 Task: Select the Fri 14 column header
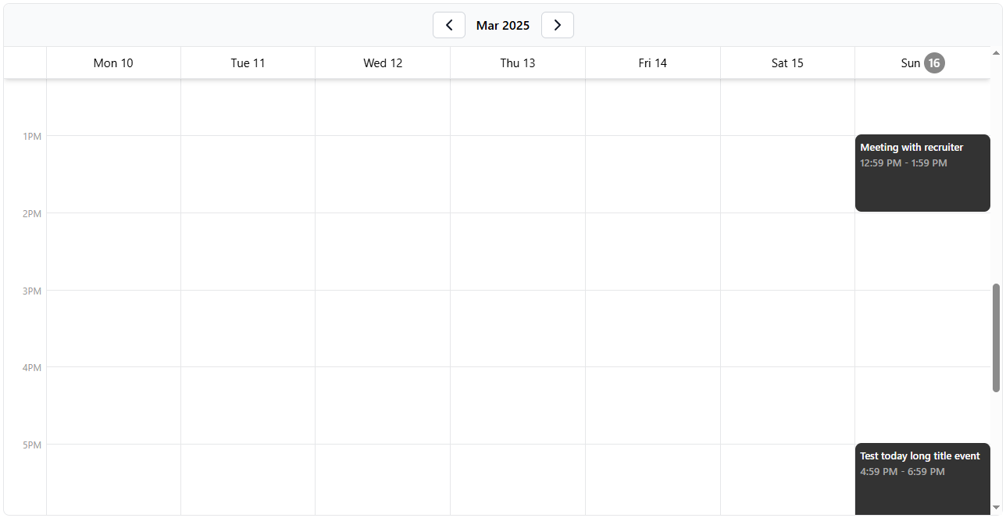coord(653,63)
